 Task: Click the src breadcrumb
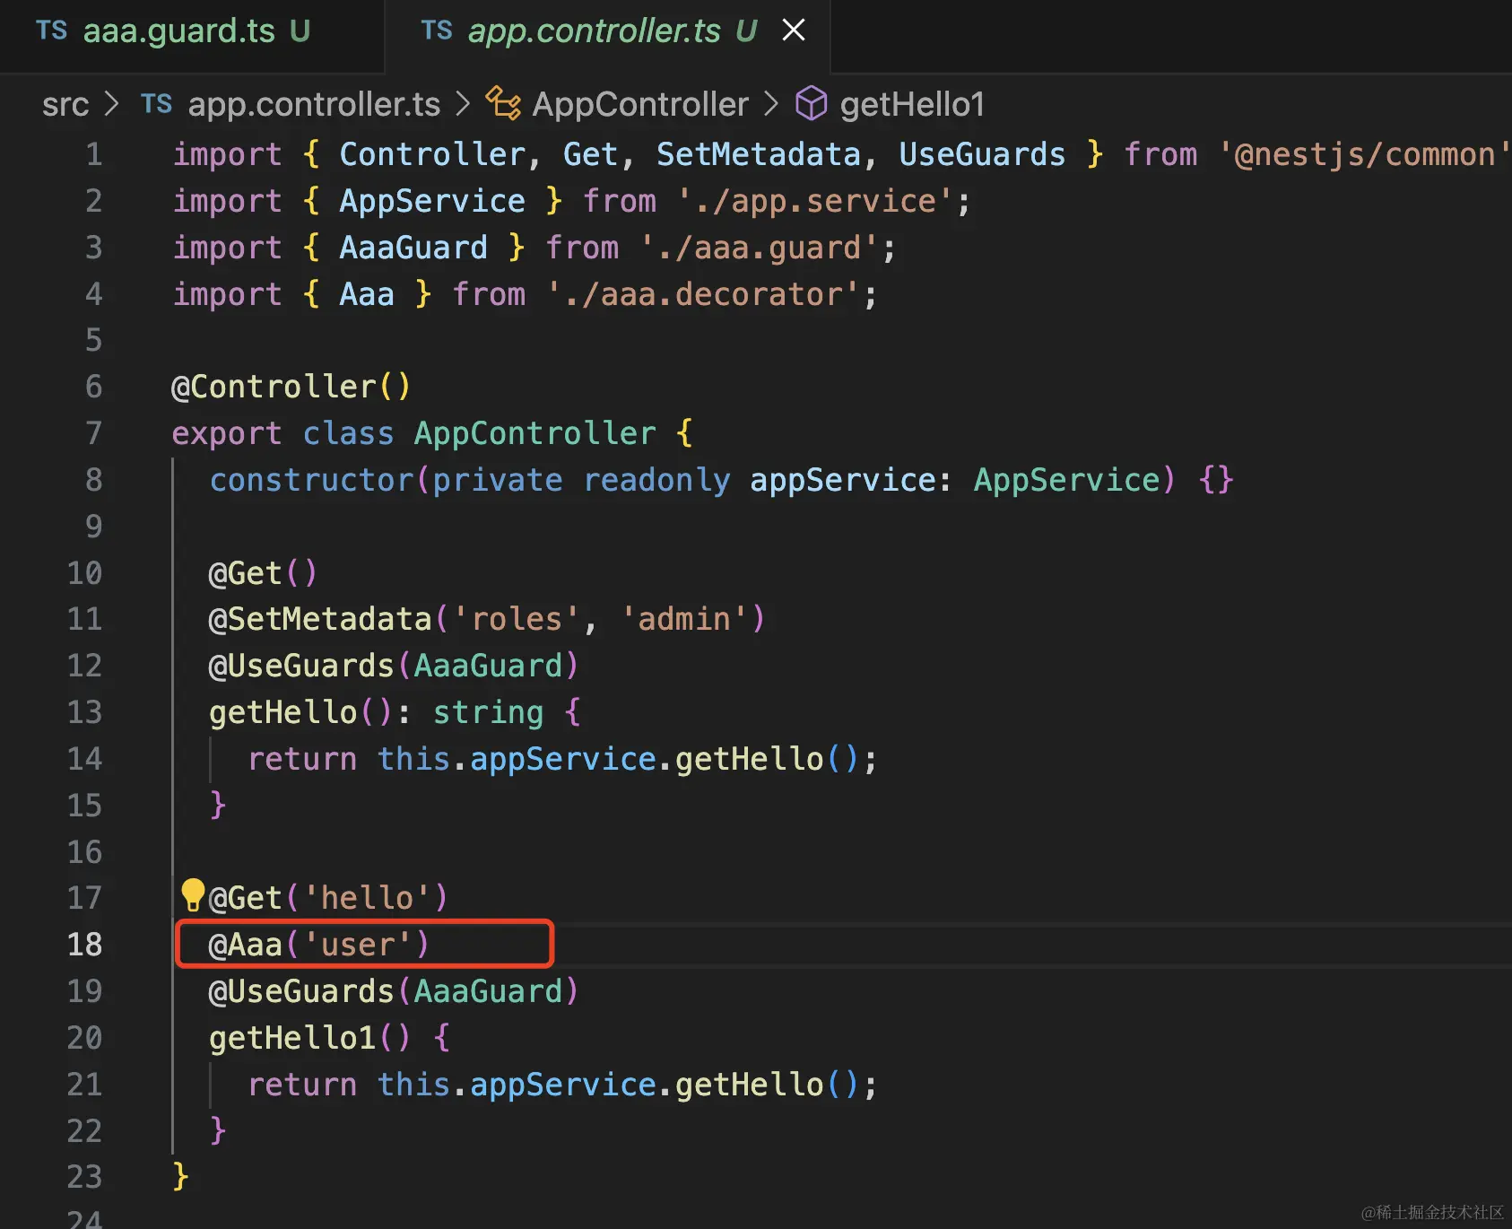[65, 105]
